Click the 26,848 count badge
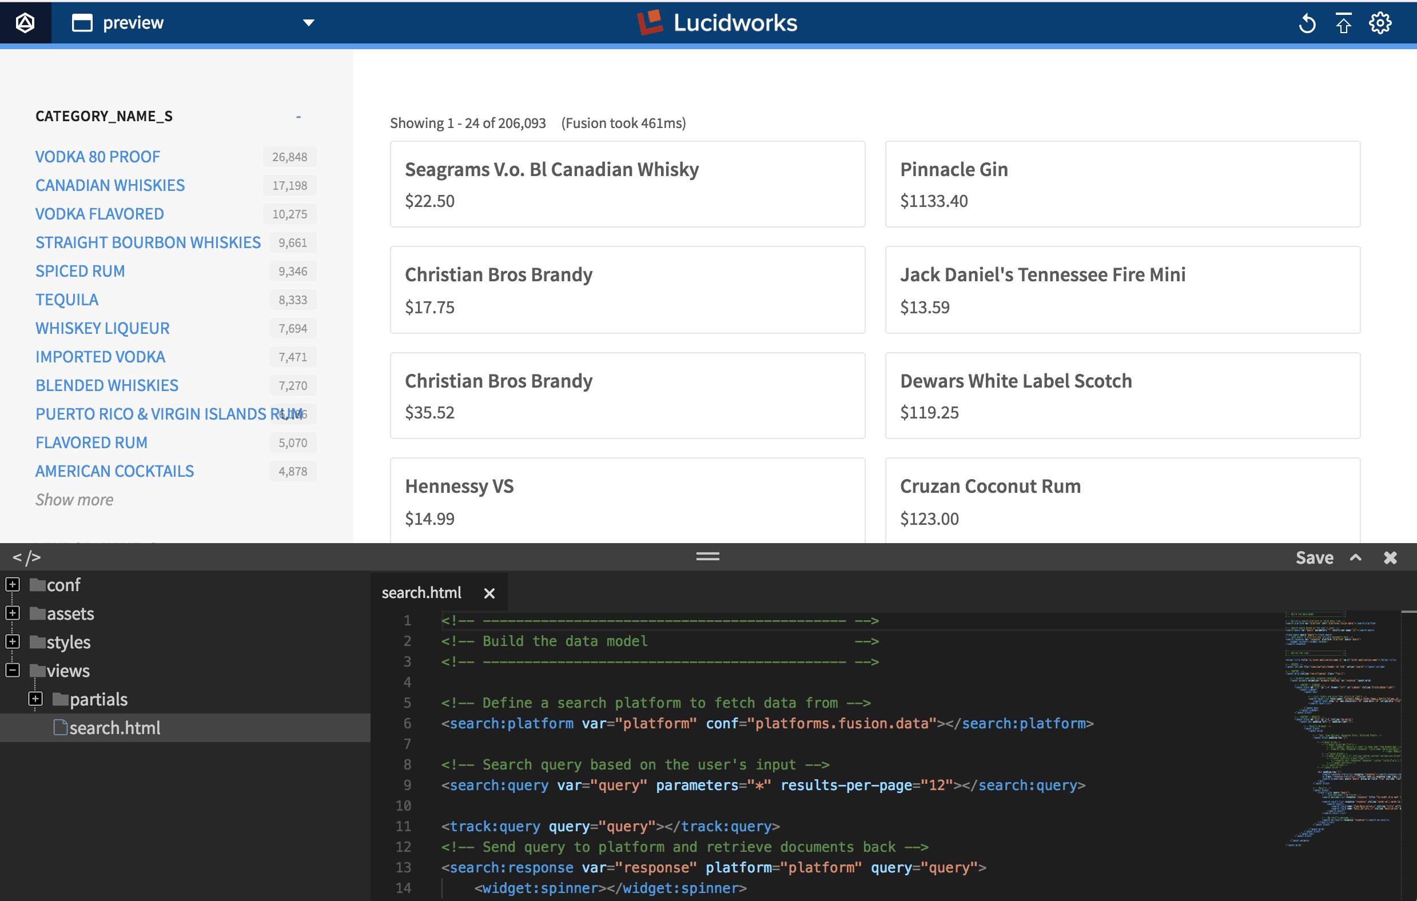This screenshot has height=901, width=1417. pyautogui.click(x=289, y=157)
